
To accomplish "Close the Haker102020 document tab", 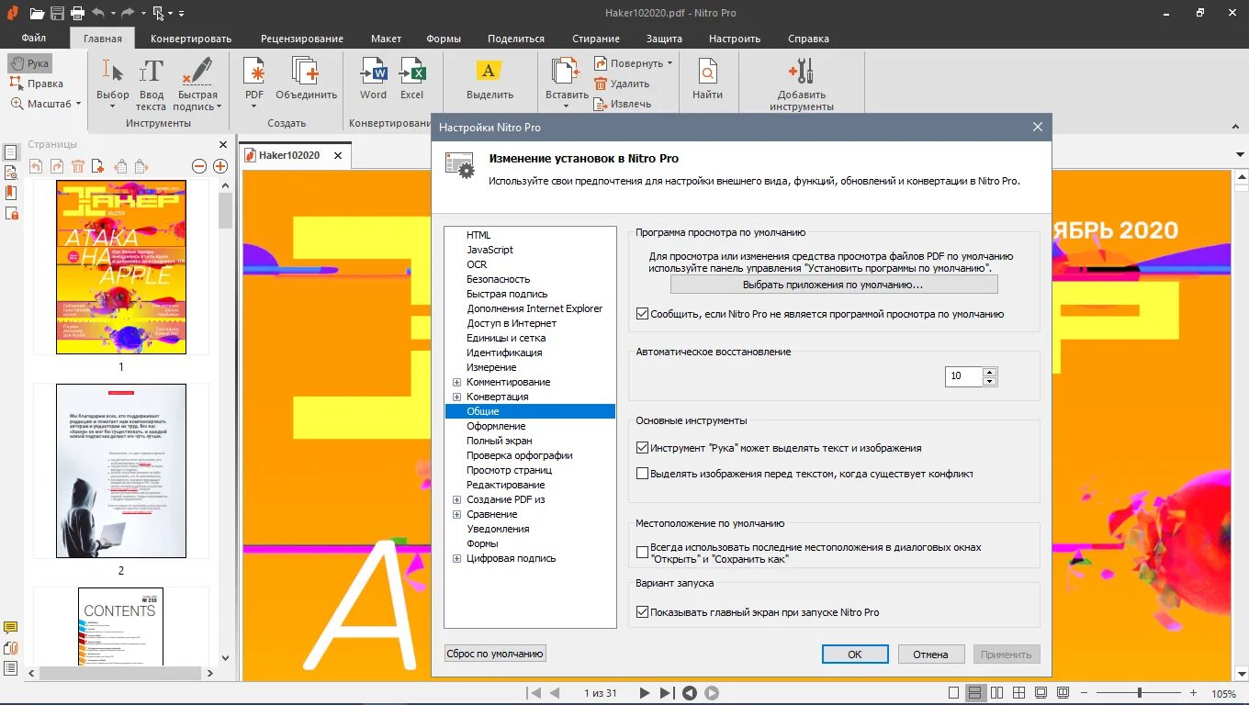I will coord(337,155).
